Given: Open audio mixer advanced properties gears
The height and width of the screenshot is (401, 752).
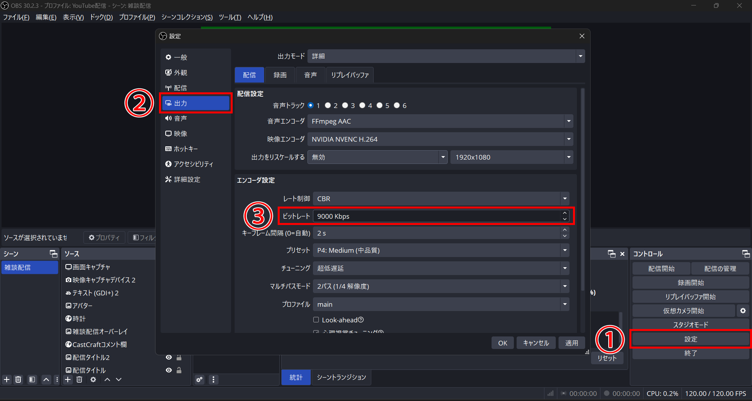Looking at the screenshot, I should [x=200, y=379].
